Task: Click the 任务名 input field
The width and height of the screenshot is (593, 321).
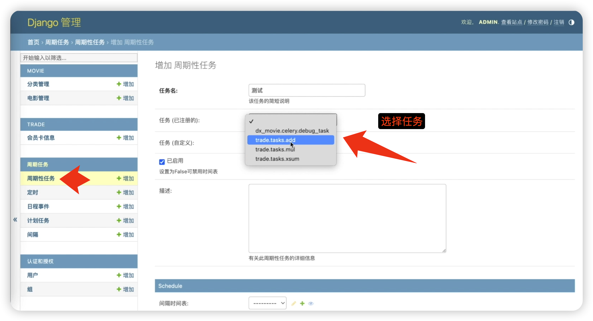Action: pos(307,90)
